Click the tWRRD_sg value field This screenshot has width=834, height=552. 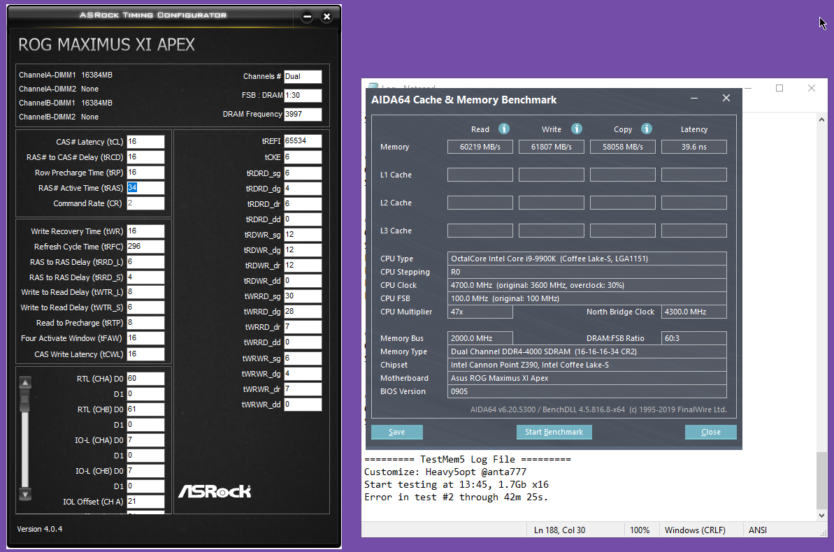coord(303,296)
